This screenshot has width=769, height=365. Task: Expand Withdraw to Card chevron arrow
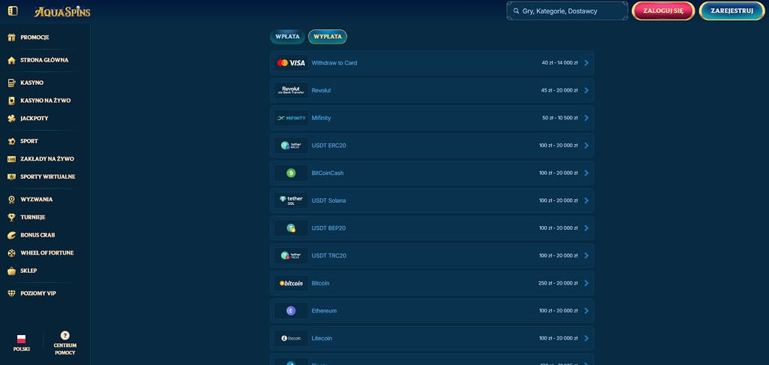tap(587, 63)
